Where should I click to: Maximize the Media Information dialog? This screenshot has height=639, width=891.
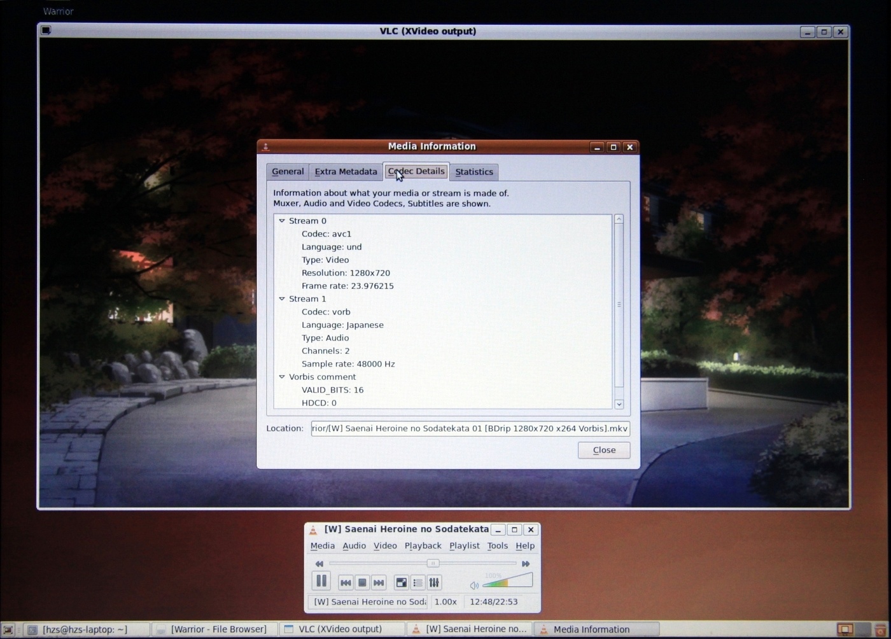coord(614,147)
